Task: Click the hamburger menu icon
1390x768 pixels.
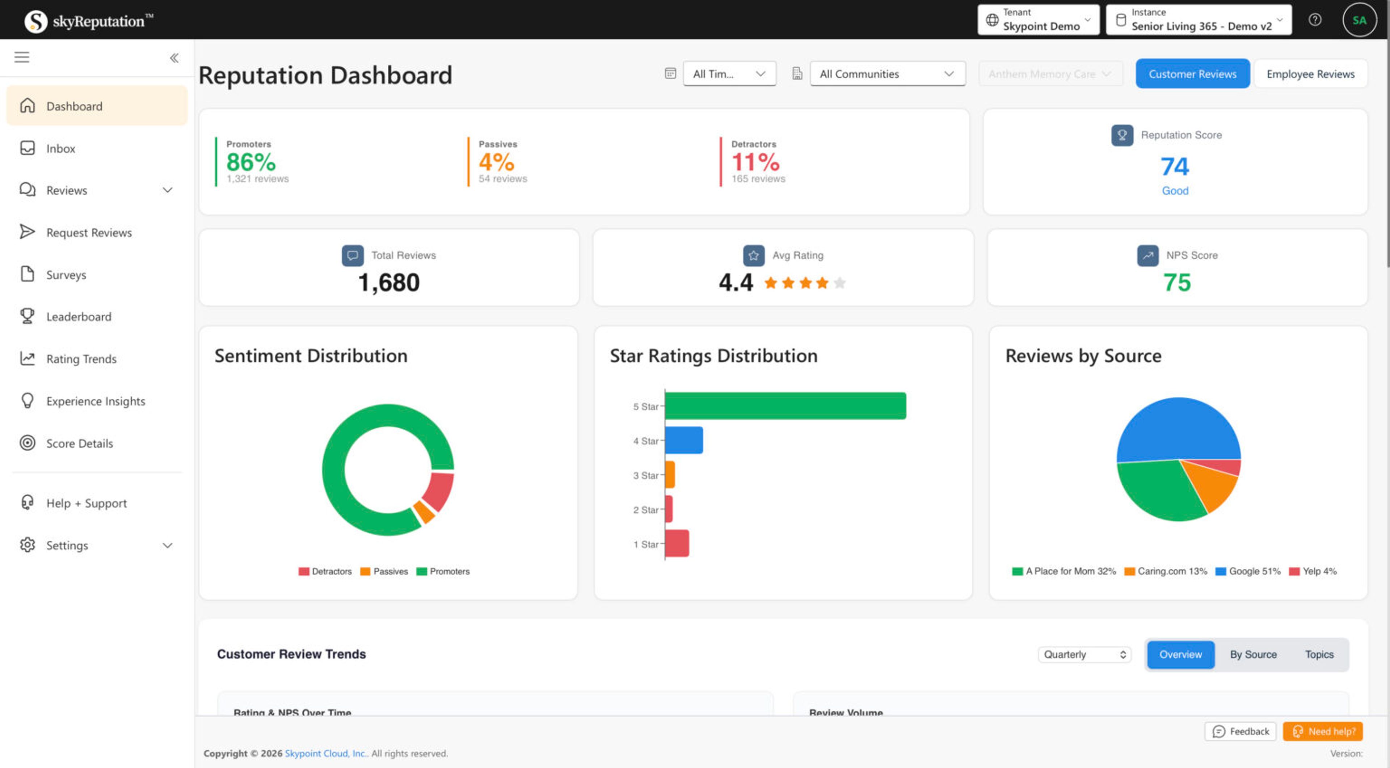Action: tap(22, 57)
